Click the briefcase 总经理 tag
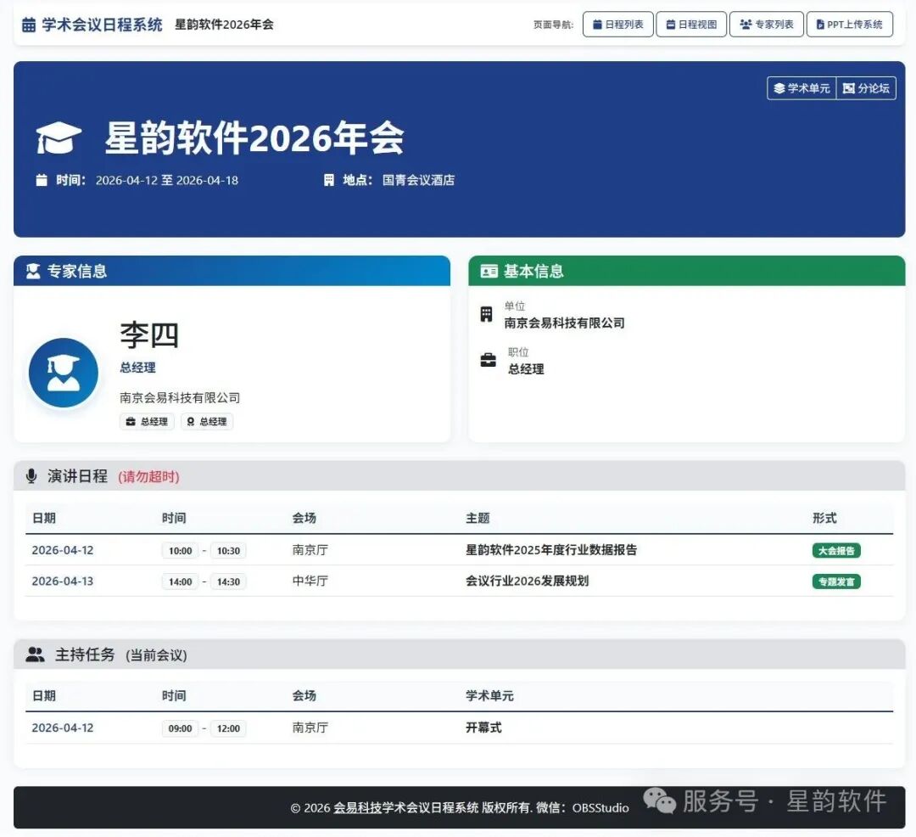This screenshot has height=837, width=916. (x=148, y=421)
